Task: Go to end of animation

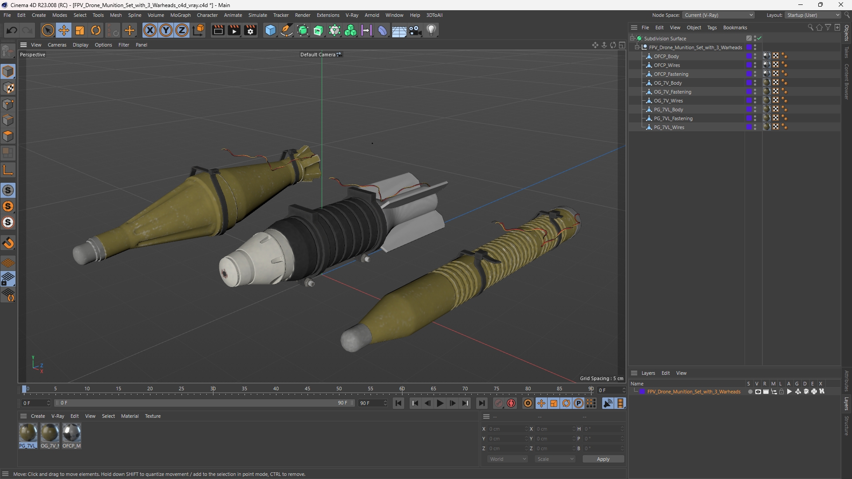Action: pos(481,403)
